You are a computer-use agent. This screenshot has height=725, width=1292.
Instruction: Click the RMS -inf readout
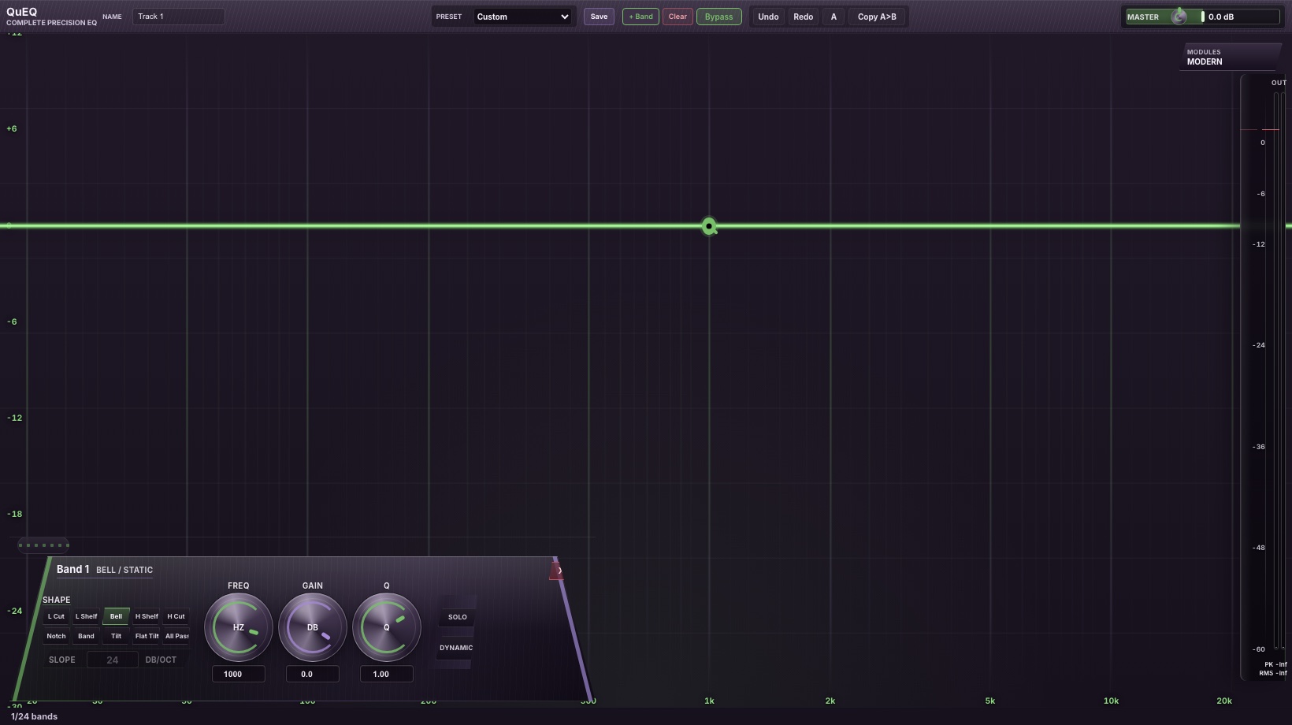1273,673
